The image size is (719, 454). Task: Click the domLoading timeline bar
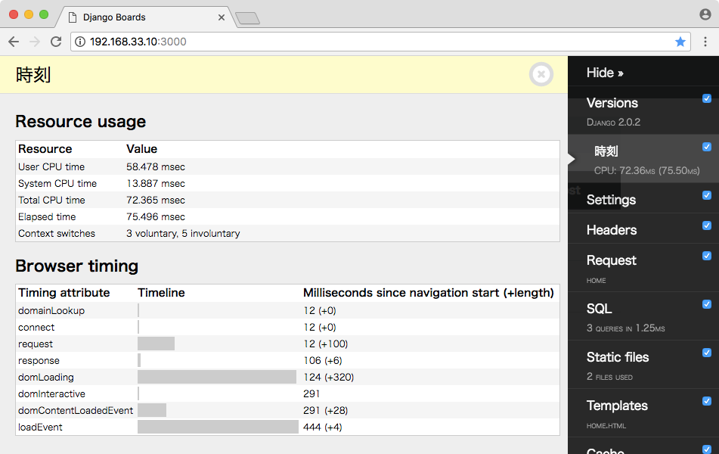point(217,377)
